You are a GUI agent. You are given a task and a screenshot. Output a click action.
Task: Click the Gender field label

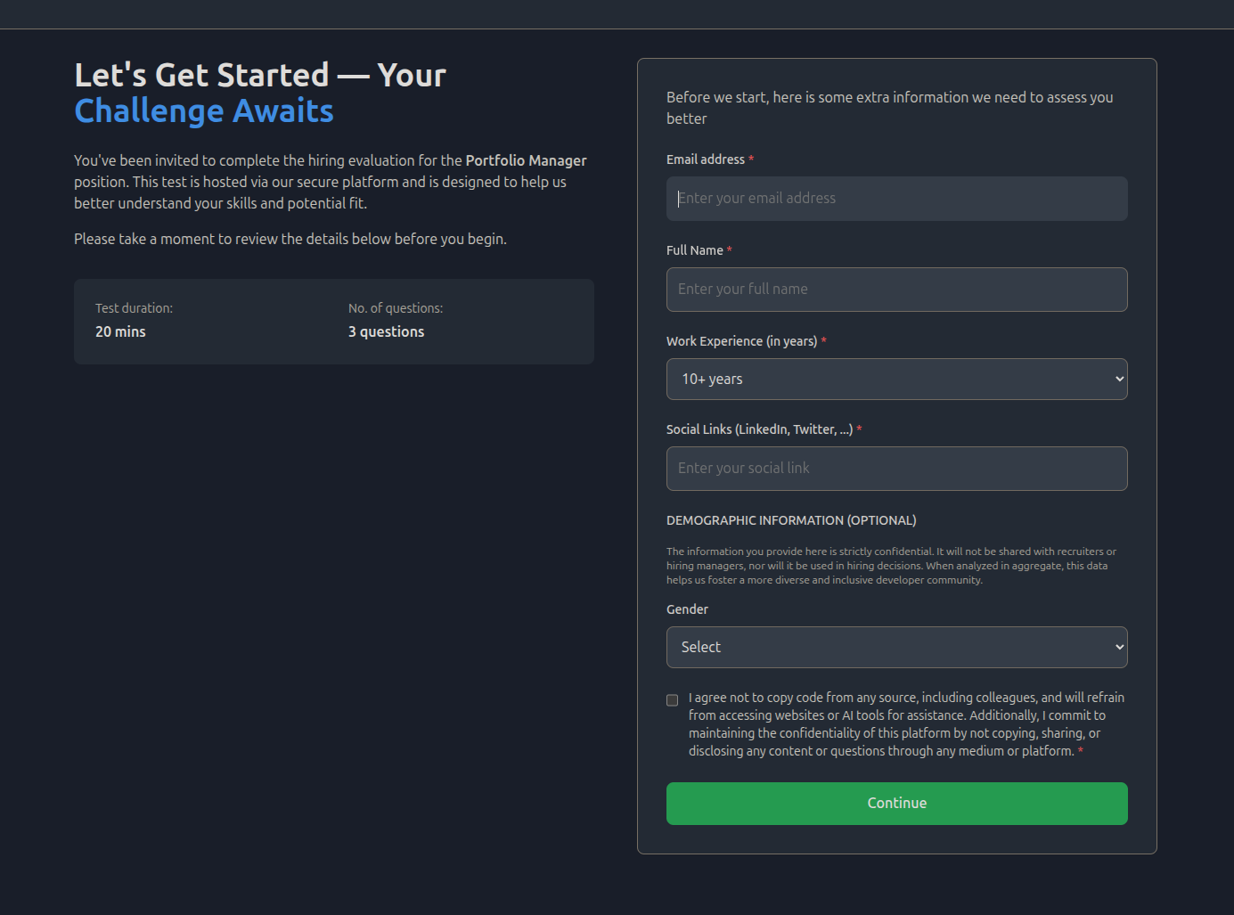(687, 609)
